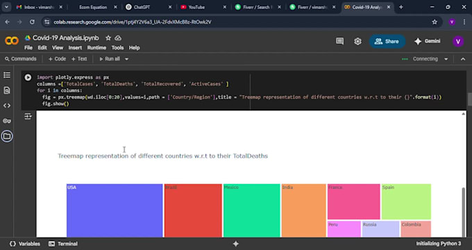Open the Runtime menu

[x=96, y=48]
